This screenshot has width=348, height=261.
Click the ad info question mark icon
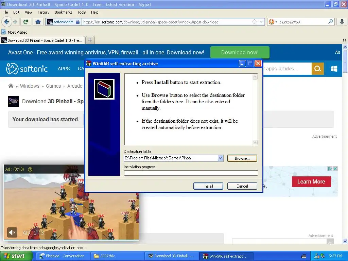30,169
